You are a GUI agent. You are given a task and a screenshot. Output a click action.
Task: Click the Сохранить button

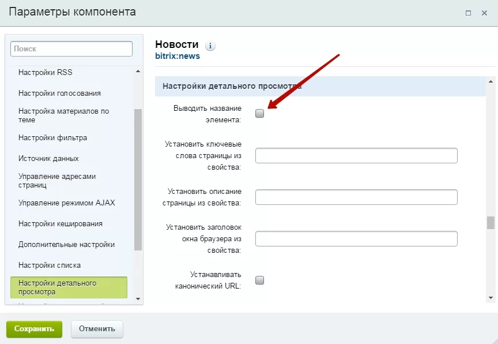(x=35, y=329)
